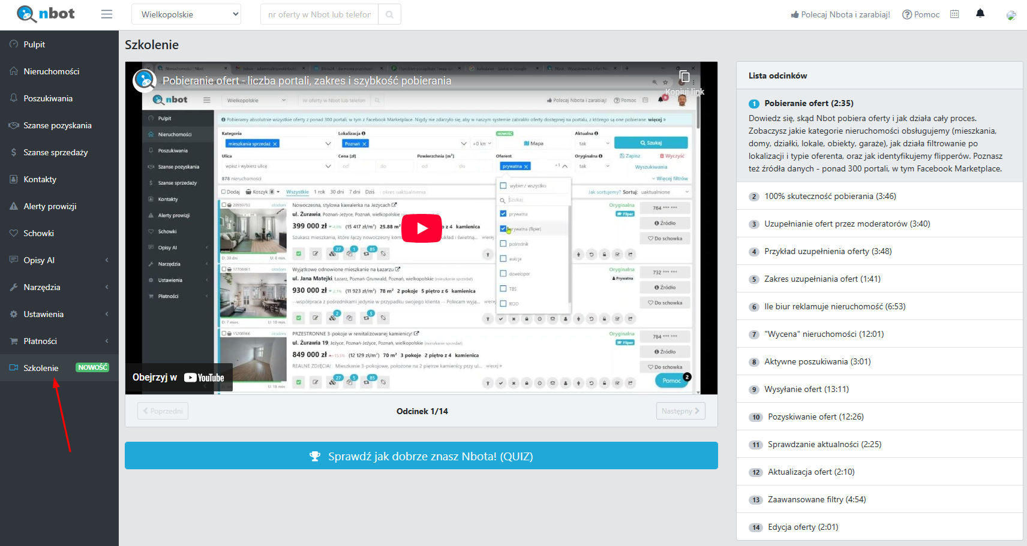
Task: Start the Sprawdź jak dobrze znasz Nbota quiz
Action: pos(421,456)
